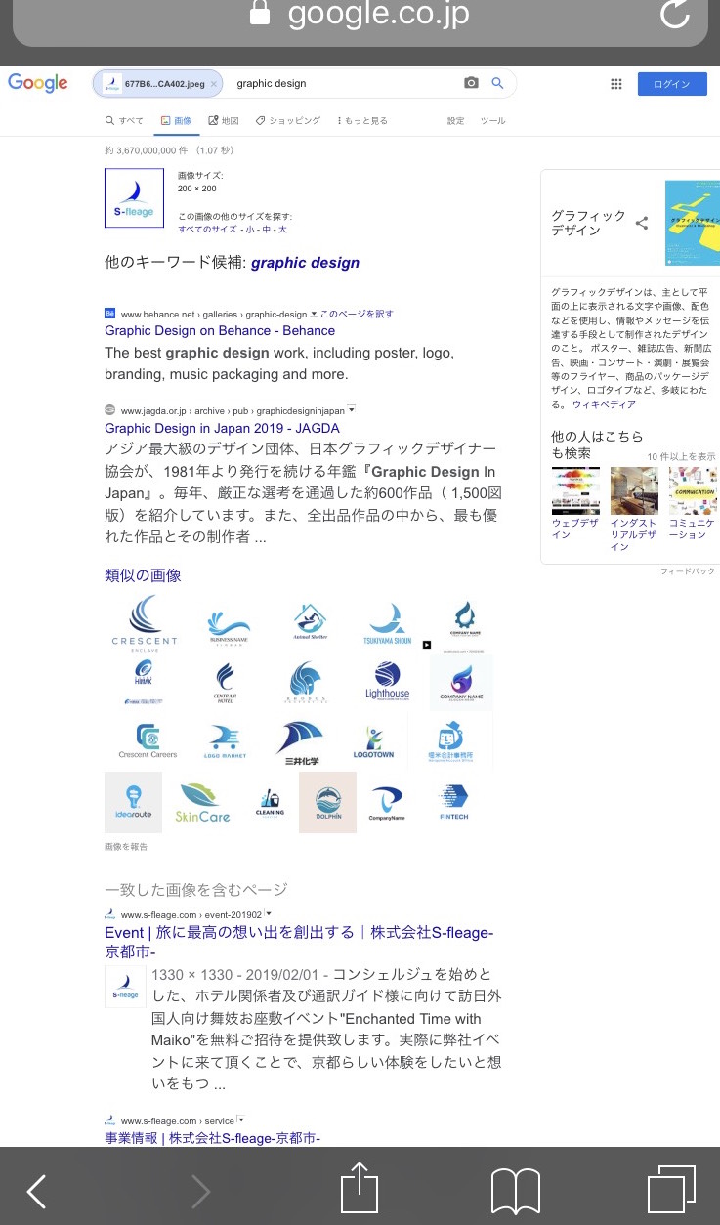Open search by image camera icon
The width and height of the screenshot is (720, 1225).
click(x=471, y=84)
